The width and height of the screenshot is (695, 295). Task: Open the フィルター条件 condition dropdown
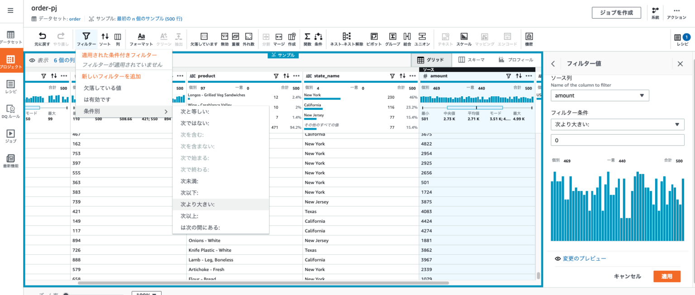(x=617, y=124)
